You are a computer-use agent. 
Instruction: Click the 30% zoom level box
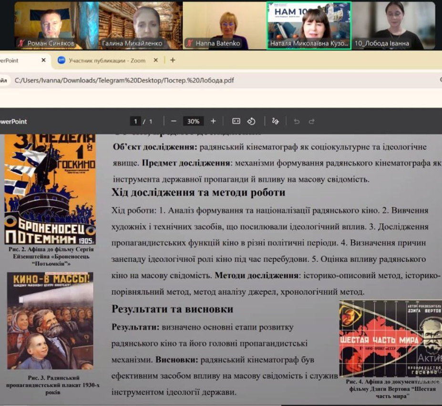click(193, 121)
